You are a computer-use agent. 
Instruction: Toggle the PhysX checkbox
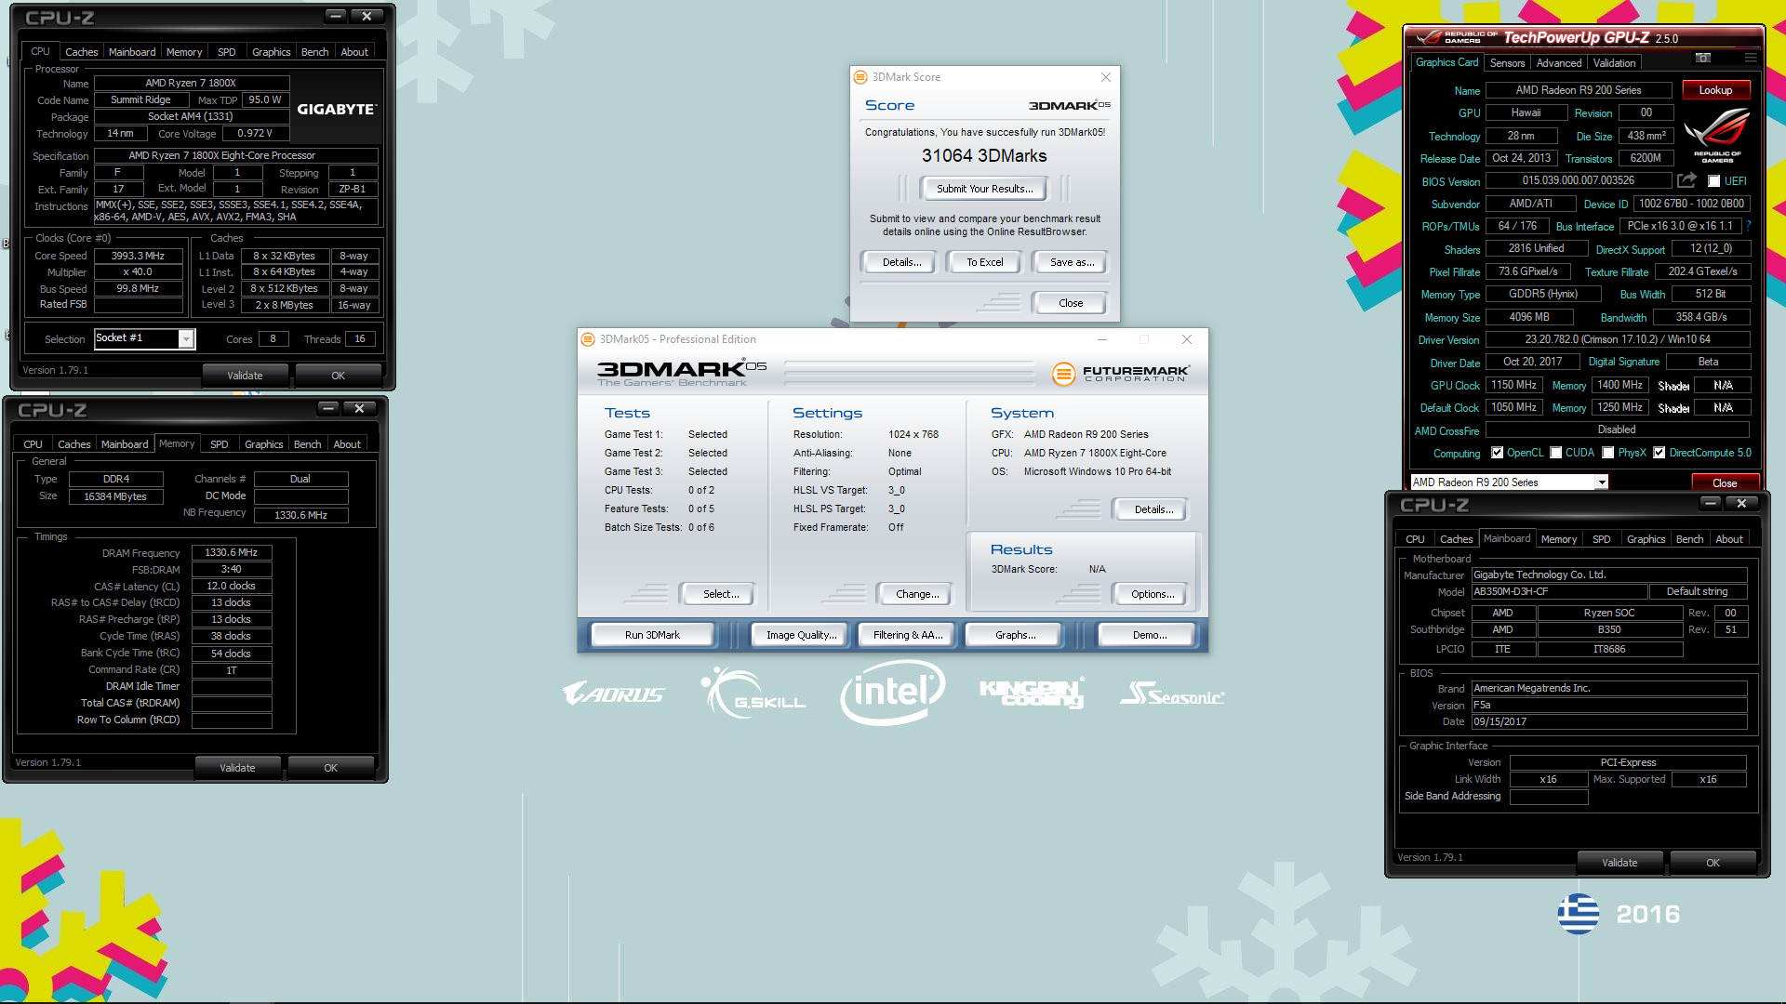1607,453
